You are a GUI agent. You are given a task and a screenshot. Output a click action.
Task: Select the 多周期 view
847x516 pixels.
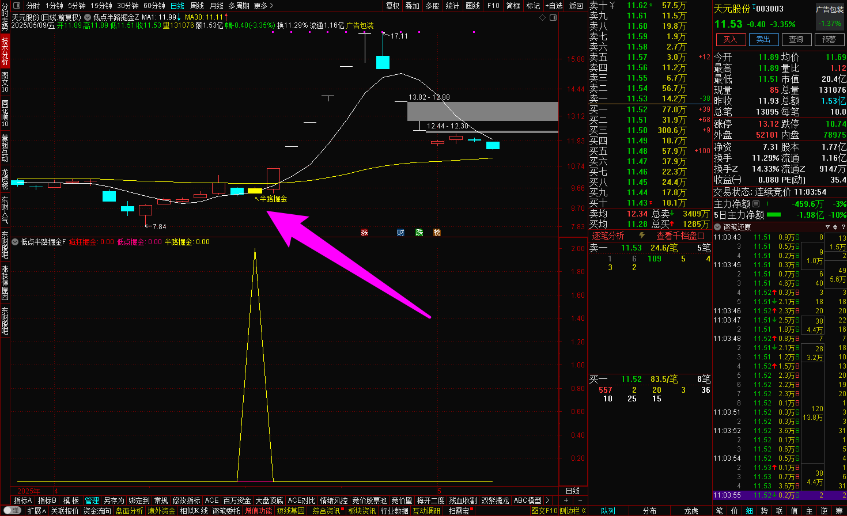point(239,6)
